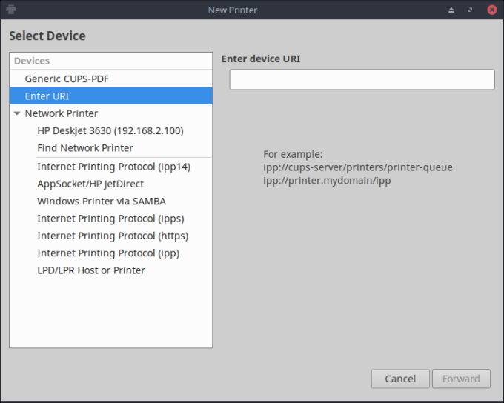The image size is (504, 403).
Task: Choose HP DeskJet 3630 printer
Action: (x=110, y=130)
